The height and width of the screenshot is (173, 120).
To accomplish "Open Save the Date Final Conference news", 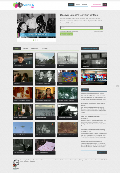I will (x=90, y=117).
